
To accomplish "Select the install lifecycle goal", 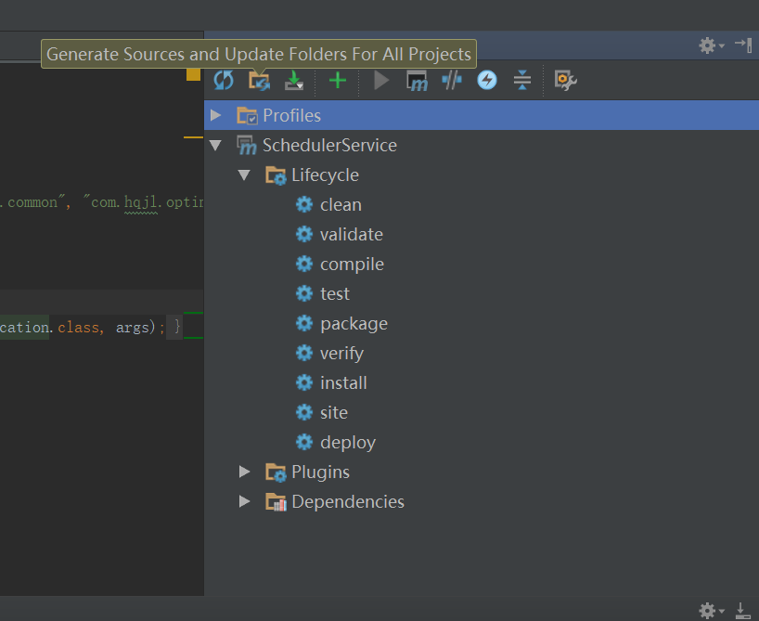I will pos(482,382).
